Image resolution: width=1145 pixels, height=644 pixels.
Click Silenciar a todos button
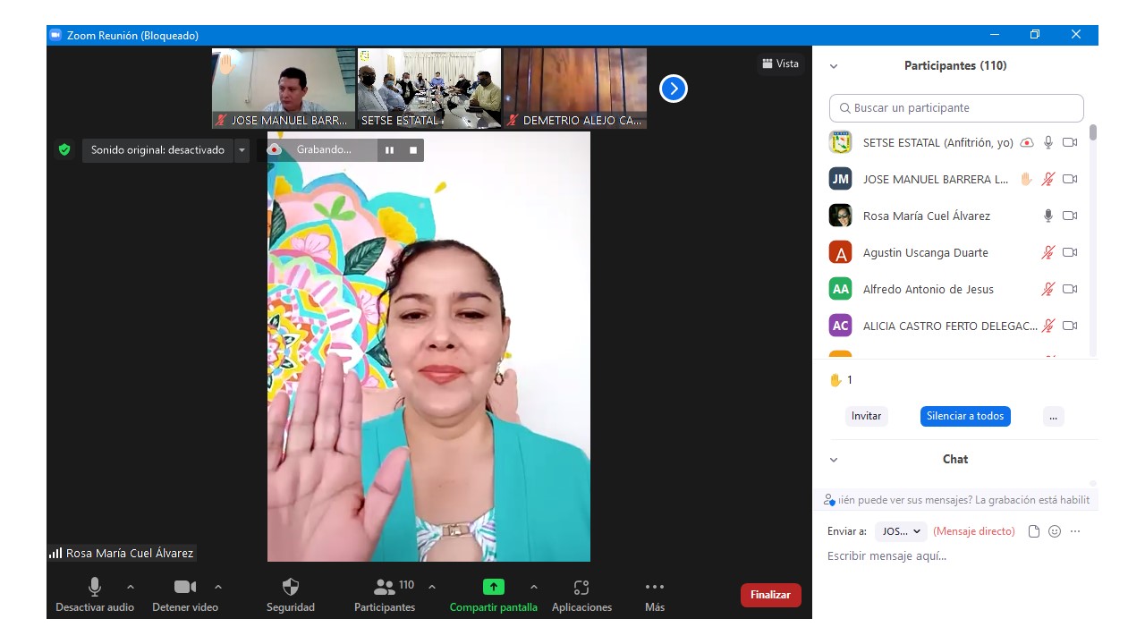pos(965,416)
